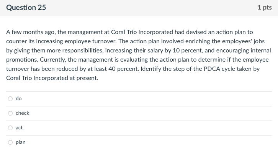This screenshot has width=278, height=155.
Task: Click the "plan" answer label text
Action: coord(21,142)
